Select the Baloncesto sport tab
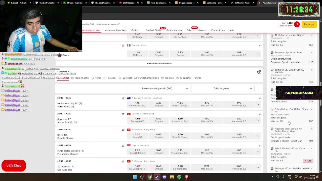 coord(80,78)
